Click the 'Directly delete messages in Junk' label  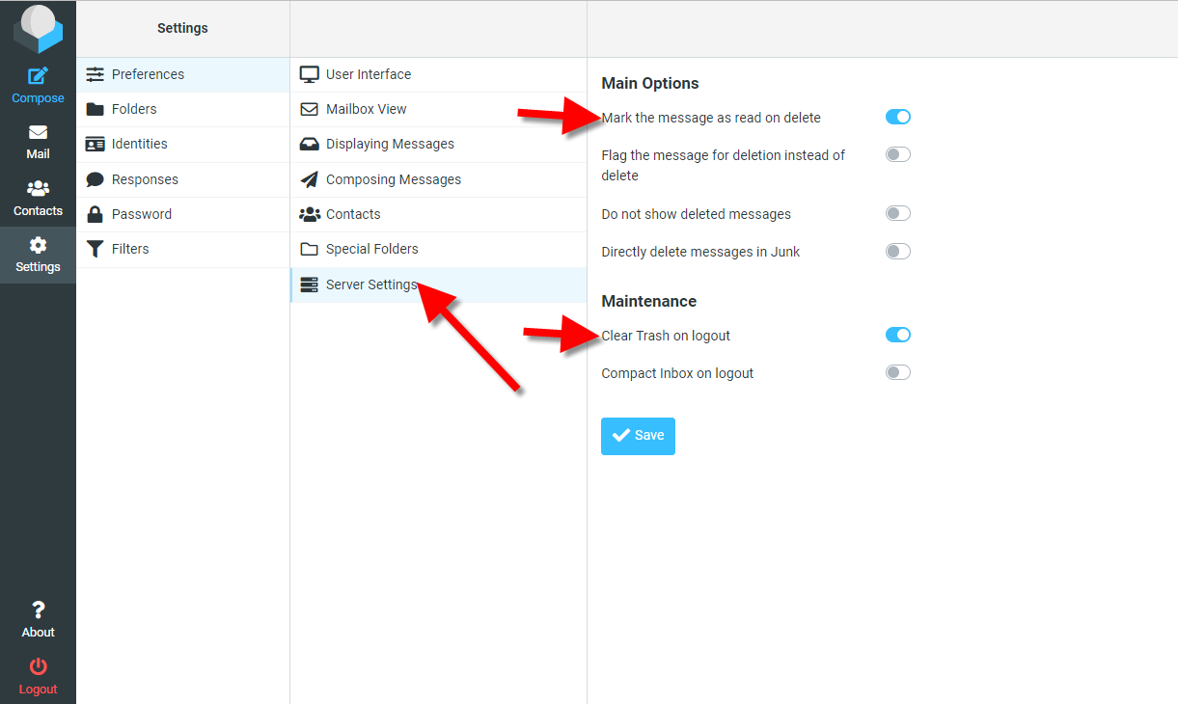coord(700,252)
